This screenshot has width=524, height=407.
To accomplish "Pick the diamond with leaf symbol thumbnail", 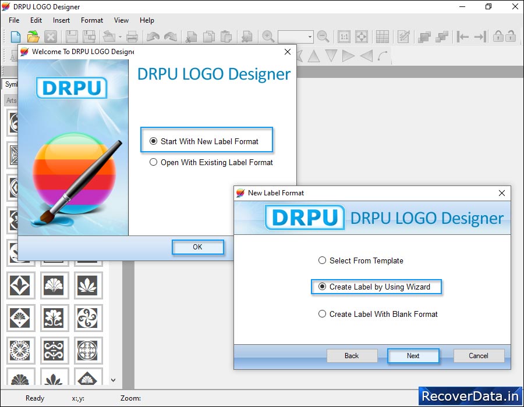I will pos(20,285).
